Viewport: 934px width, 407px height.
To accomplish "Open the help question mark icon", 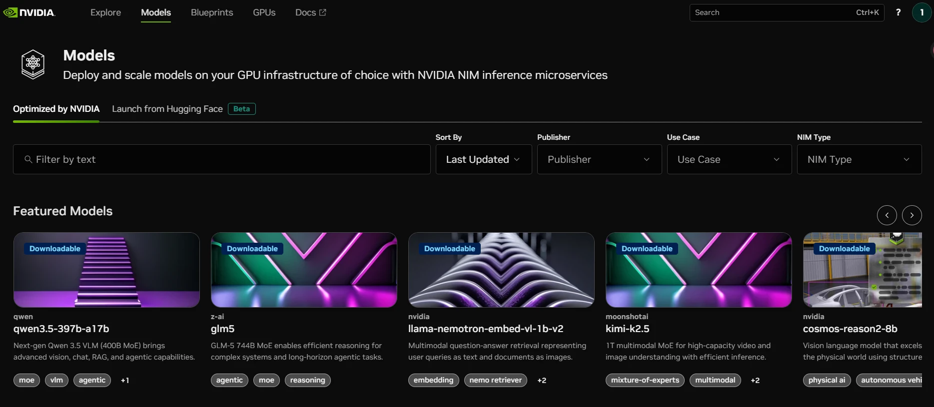I will (x=898, y=12).
